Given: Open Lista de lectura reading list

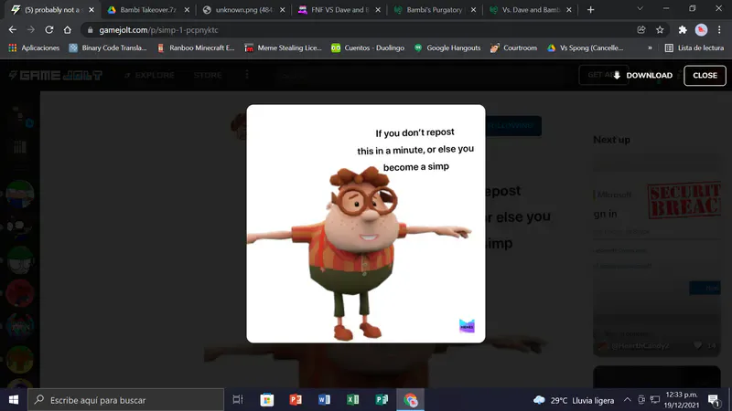Looking at the screenshot, I should click(x=694, y=48).
